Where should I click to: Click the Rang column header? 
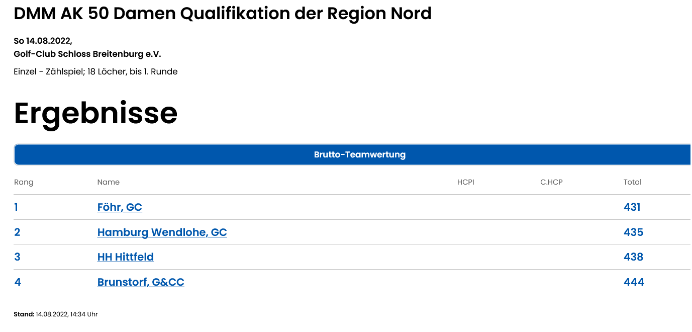click(x=24, y=182)
